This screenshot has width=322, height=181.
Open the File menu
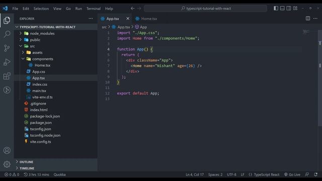15,9
